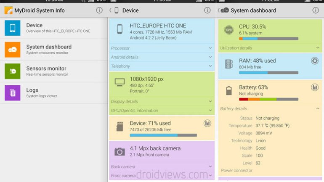The image size is (324, 182).
Task: Open the battery chart icon beside Battery 63%
Action: (x=315, y=87)
